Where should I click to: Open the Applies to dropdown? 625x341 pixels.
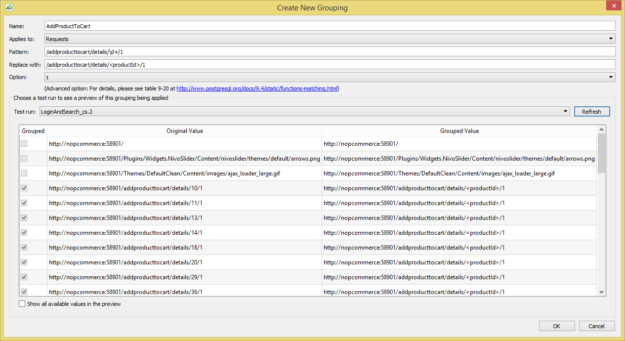[x=330, y=39]
